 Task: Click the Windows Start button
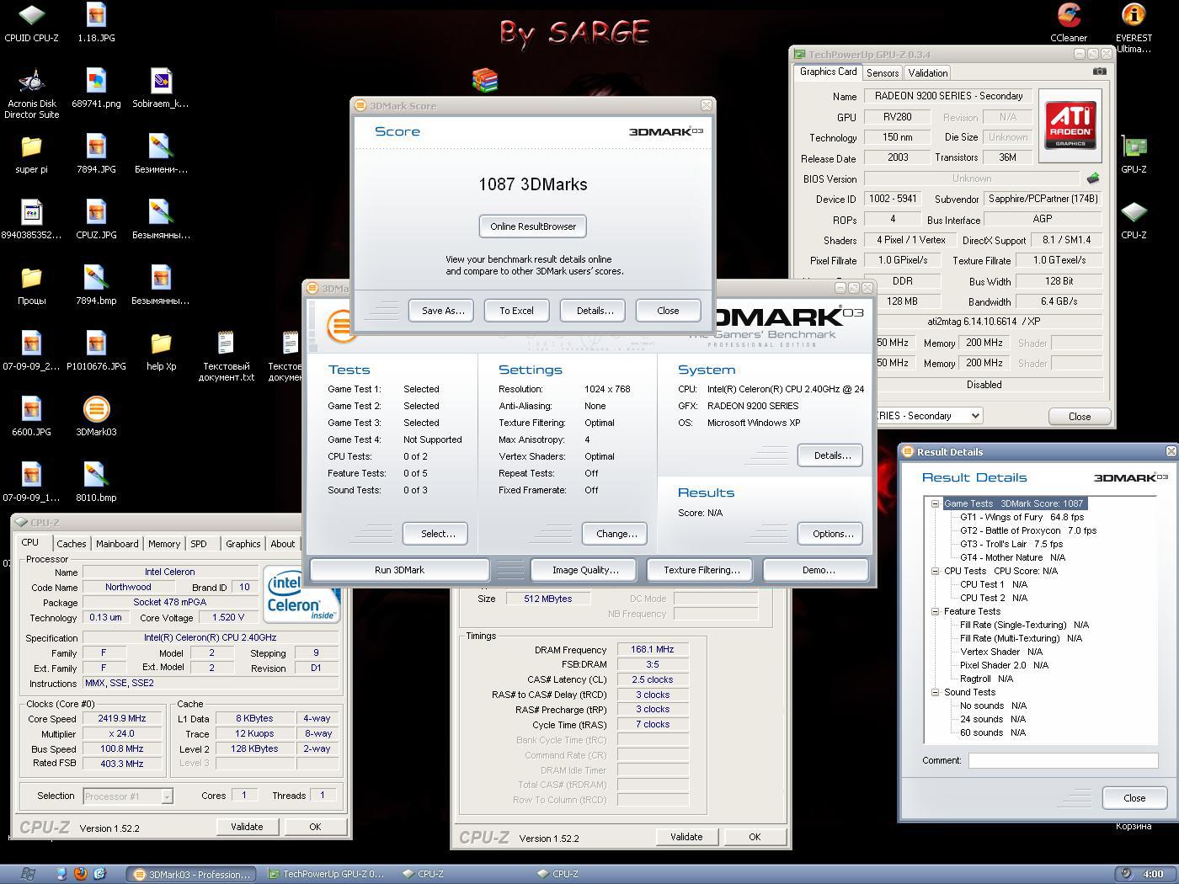(27, 874)
